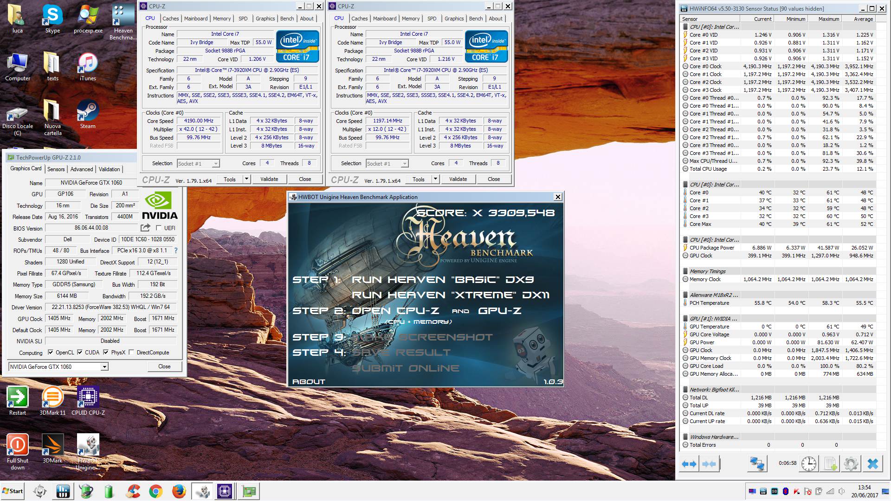Switch to SPD tab in right CPU-Z
The height and width of the screenshot is (501, 891).
(x=432, y=19)
